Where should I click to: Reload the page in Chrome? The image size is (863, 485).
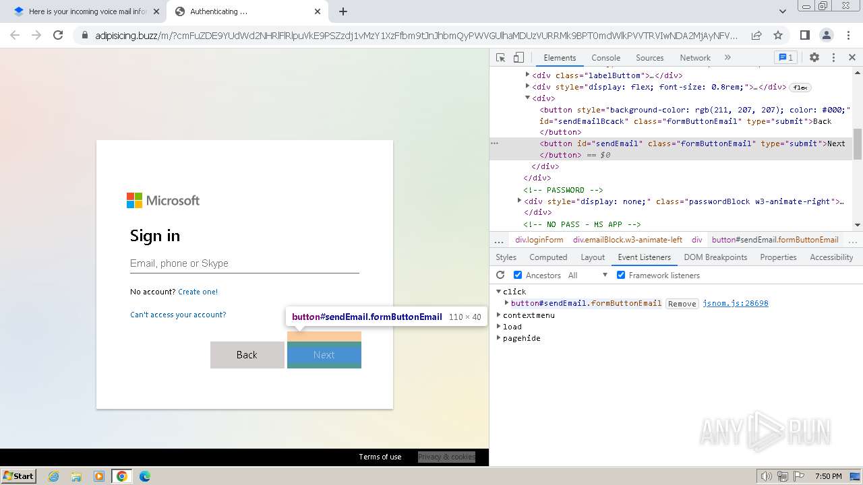(58, 35)
